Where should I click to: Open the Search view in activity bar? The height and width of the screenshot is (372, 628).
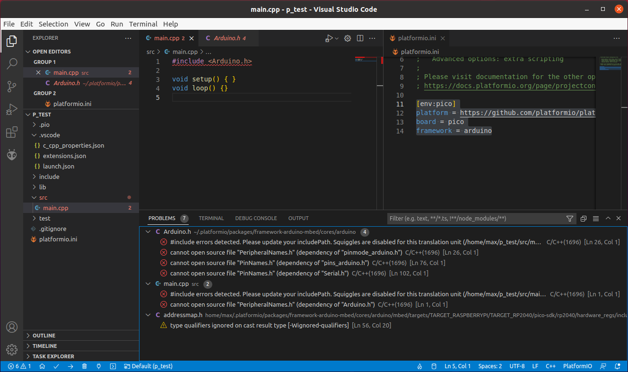pyautogui.click(x=12, y=63)
